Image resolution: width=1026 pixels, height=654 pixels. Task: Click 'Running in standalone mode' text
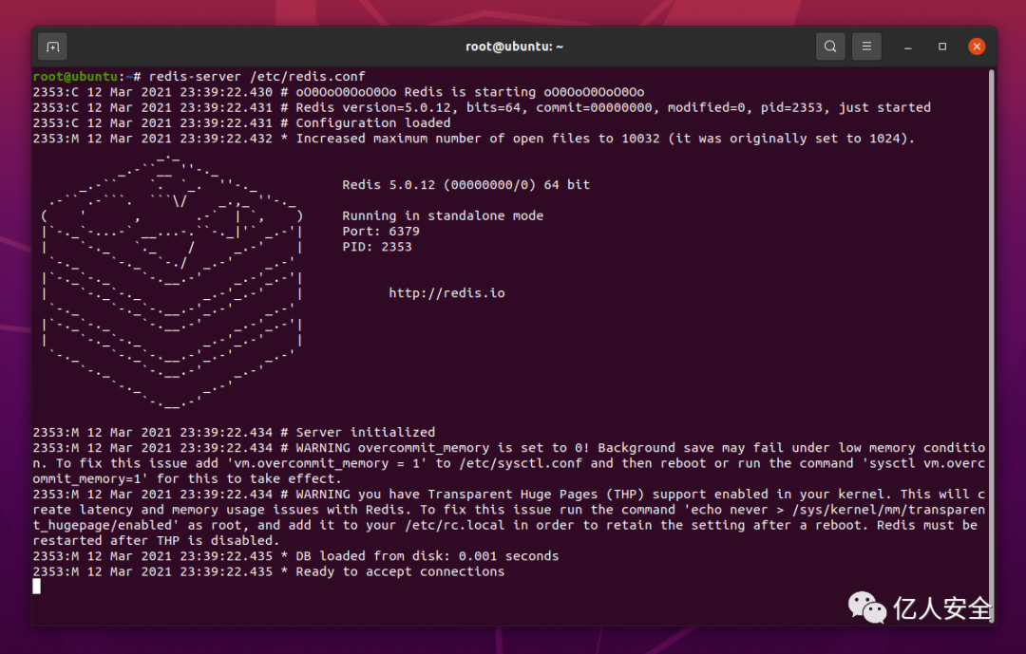(x=443, y=215)
